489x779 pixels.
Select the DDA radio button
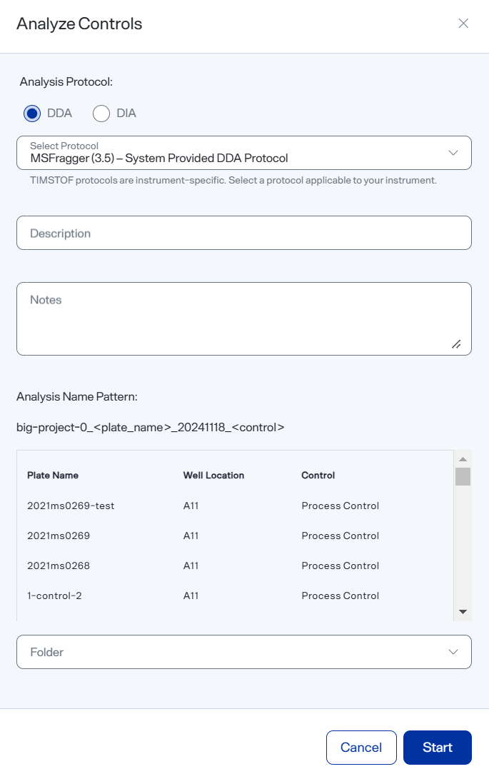[x=32, y=114]
